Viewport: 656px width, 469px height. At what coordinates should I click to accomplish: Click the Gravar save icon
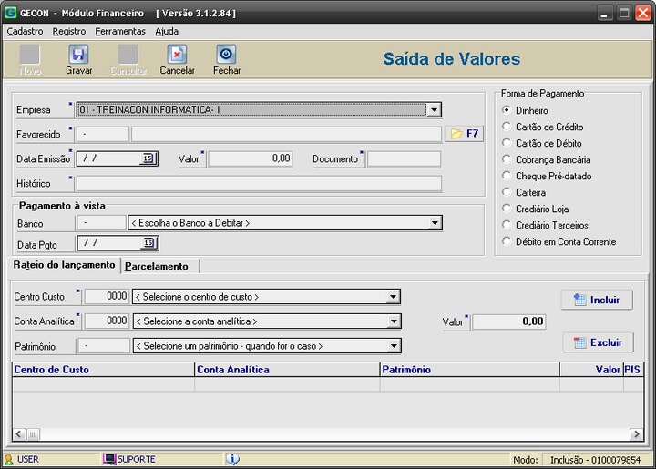78,55
